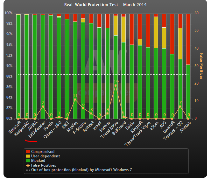The image size is (211, 179).
Task: Click the red Compromised segment of Lavasoft bar
Action: 172,34
